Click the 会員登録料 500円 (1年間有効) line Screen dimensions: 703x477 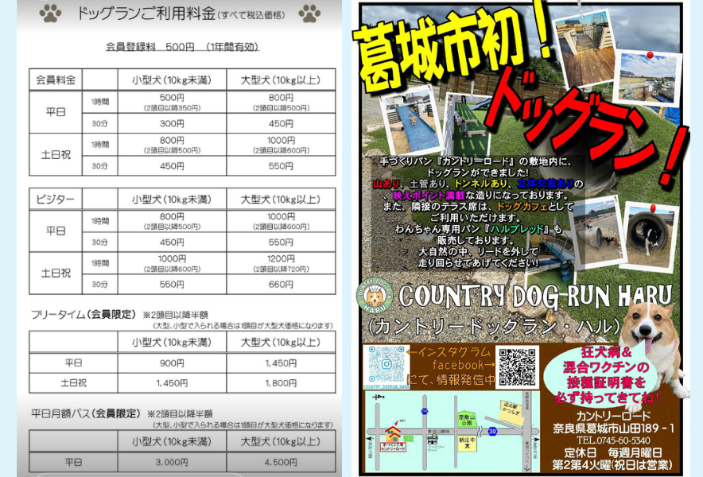click(182, 47)
